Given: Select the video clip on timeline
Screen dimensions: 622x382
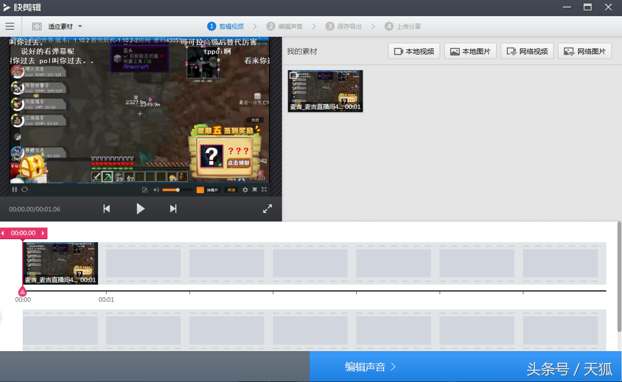Looking at the screenshot, I should [x=60, y=263].
